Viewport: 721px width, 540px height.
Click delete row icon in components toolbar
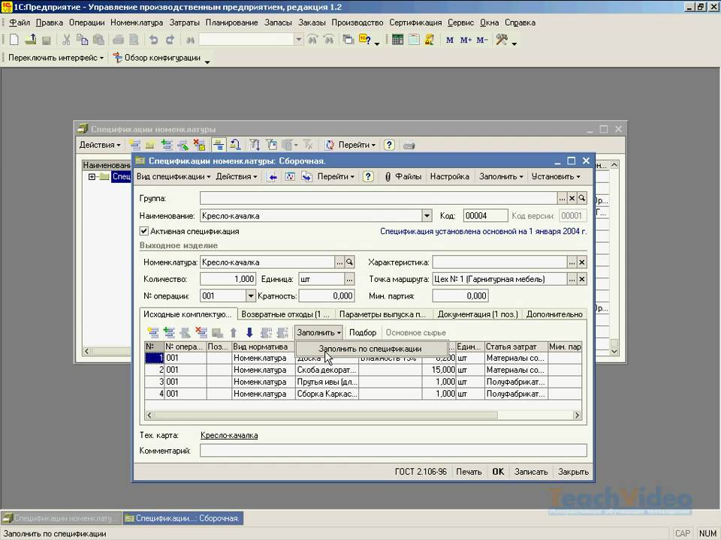pyautogui.click(x=201, y=332)
